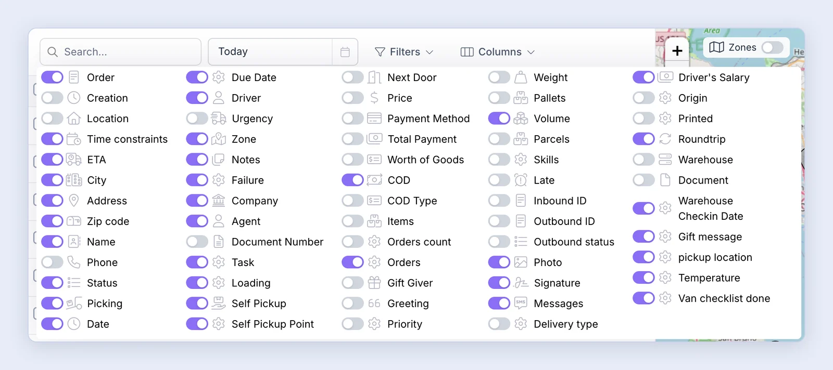Click the SMS bubble icon beside Messages
This screenshot has height=370, width=833.
[521, 303]
